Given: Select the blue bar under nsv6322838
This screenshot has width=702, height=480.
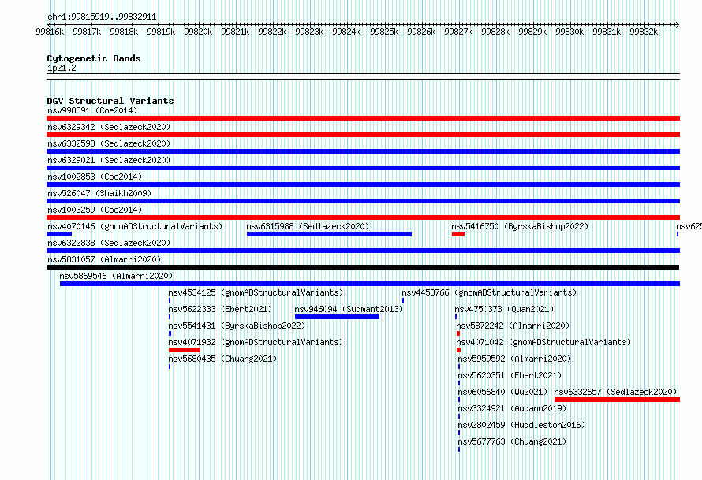Looking at the screenshot, I should tap(363, 251).
